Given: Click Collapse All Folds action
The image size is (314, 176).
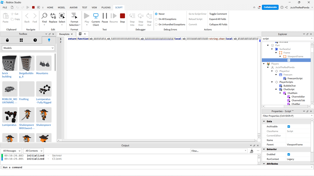Looking at the screenshot, I should (218, 24).
